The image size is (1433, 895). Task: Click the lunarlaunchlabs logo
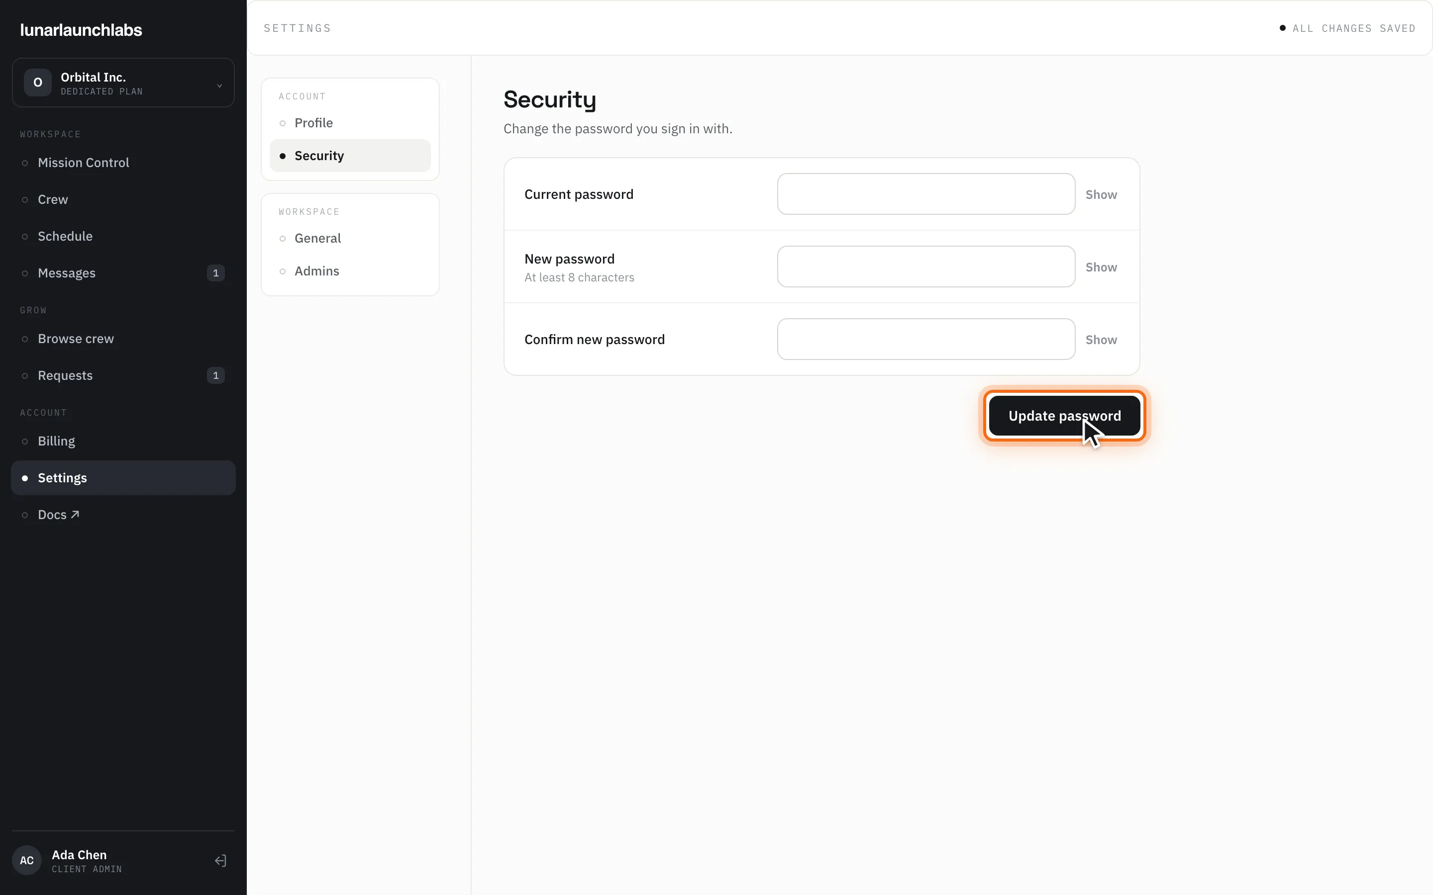[x=81, y=30]
